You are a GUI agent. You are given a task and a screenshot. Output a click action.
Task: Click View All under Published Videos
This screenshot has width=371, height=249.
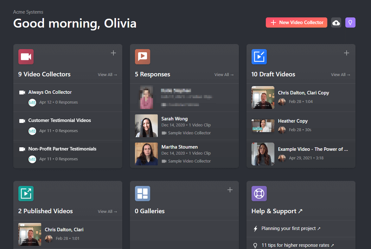coord(107,211)
